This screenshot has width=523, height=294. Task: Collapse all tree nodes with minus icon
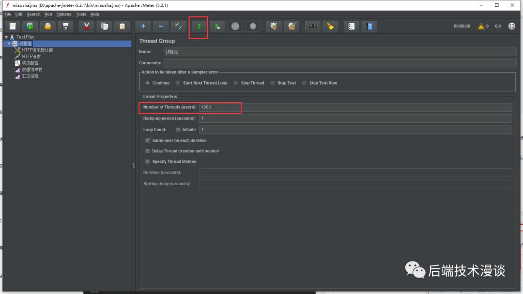(161, 26)
